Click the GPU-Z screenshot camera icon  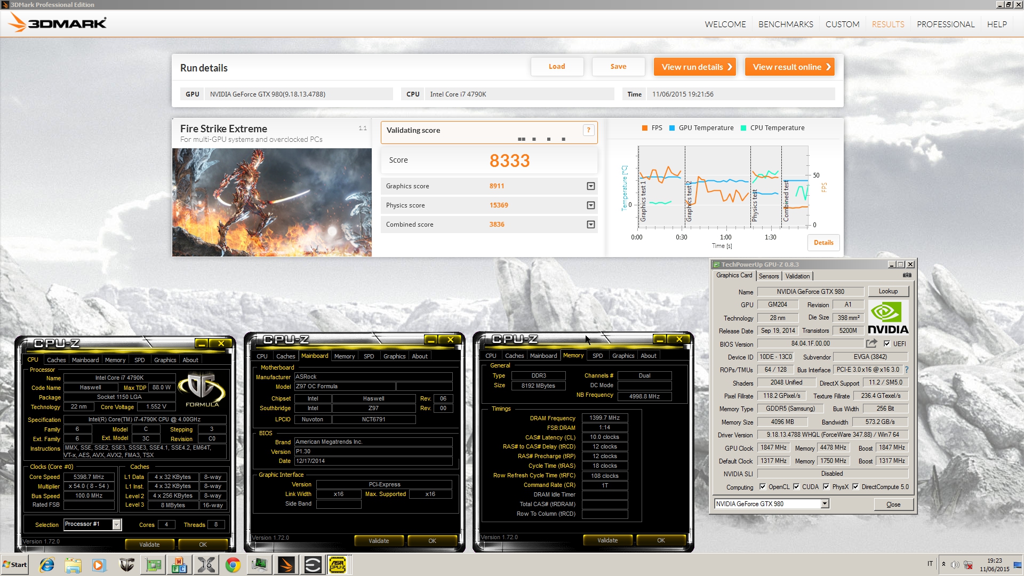point(907,275)
